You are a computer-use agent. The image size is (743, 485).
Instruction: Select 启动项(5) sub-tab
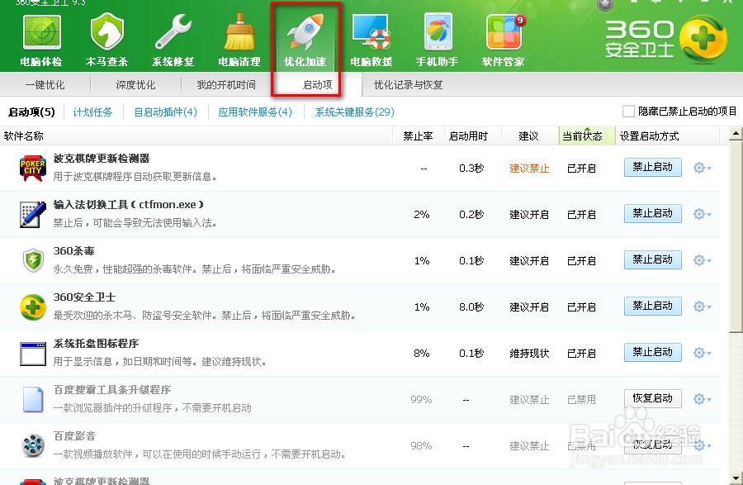tap(31, 112)
